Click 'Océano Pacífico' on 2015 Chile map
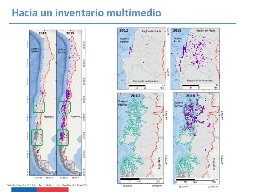The width and height of the screenshot is (257, 192). click(x=62, y=51)
